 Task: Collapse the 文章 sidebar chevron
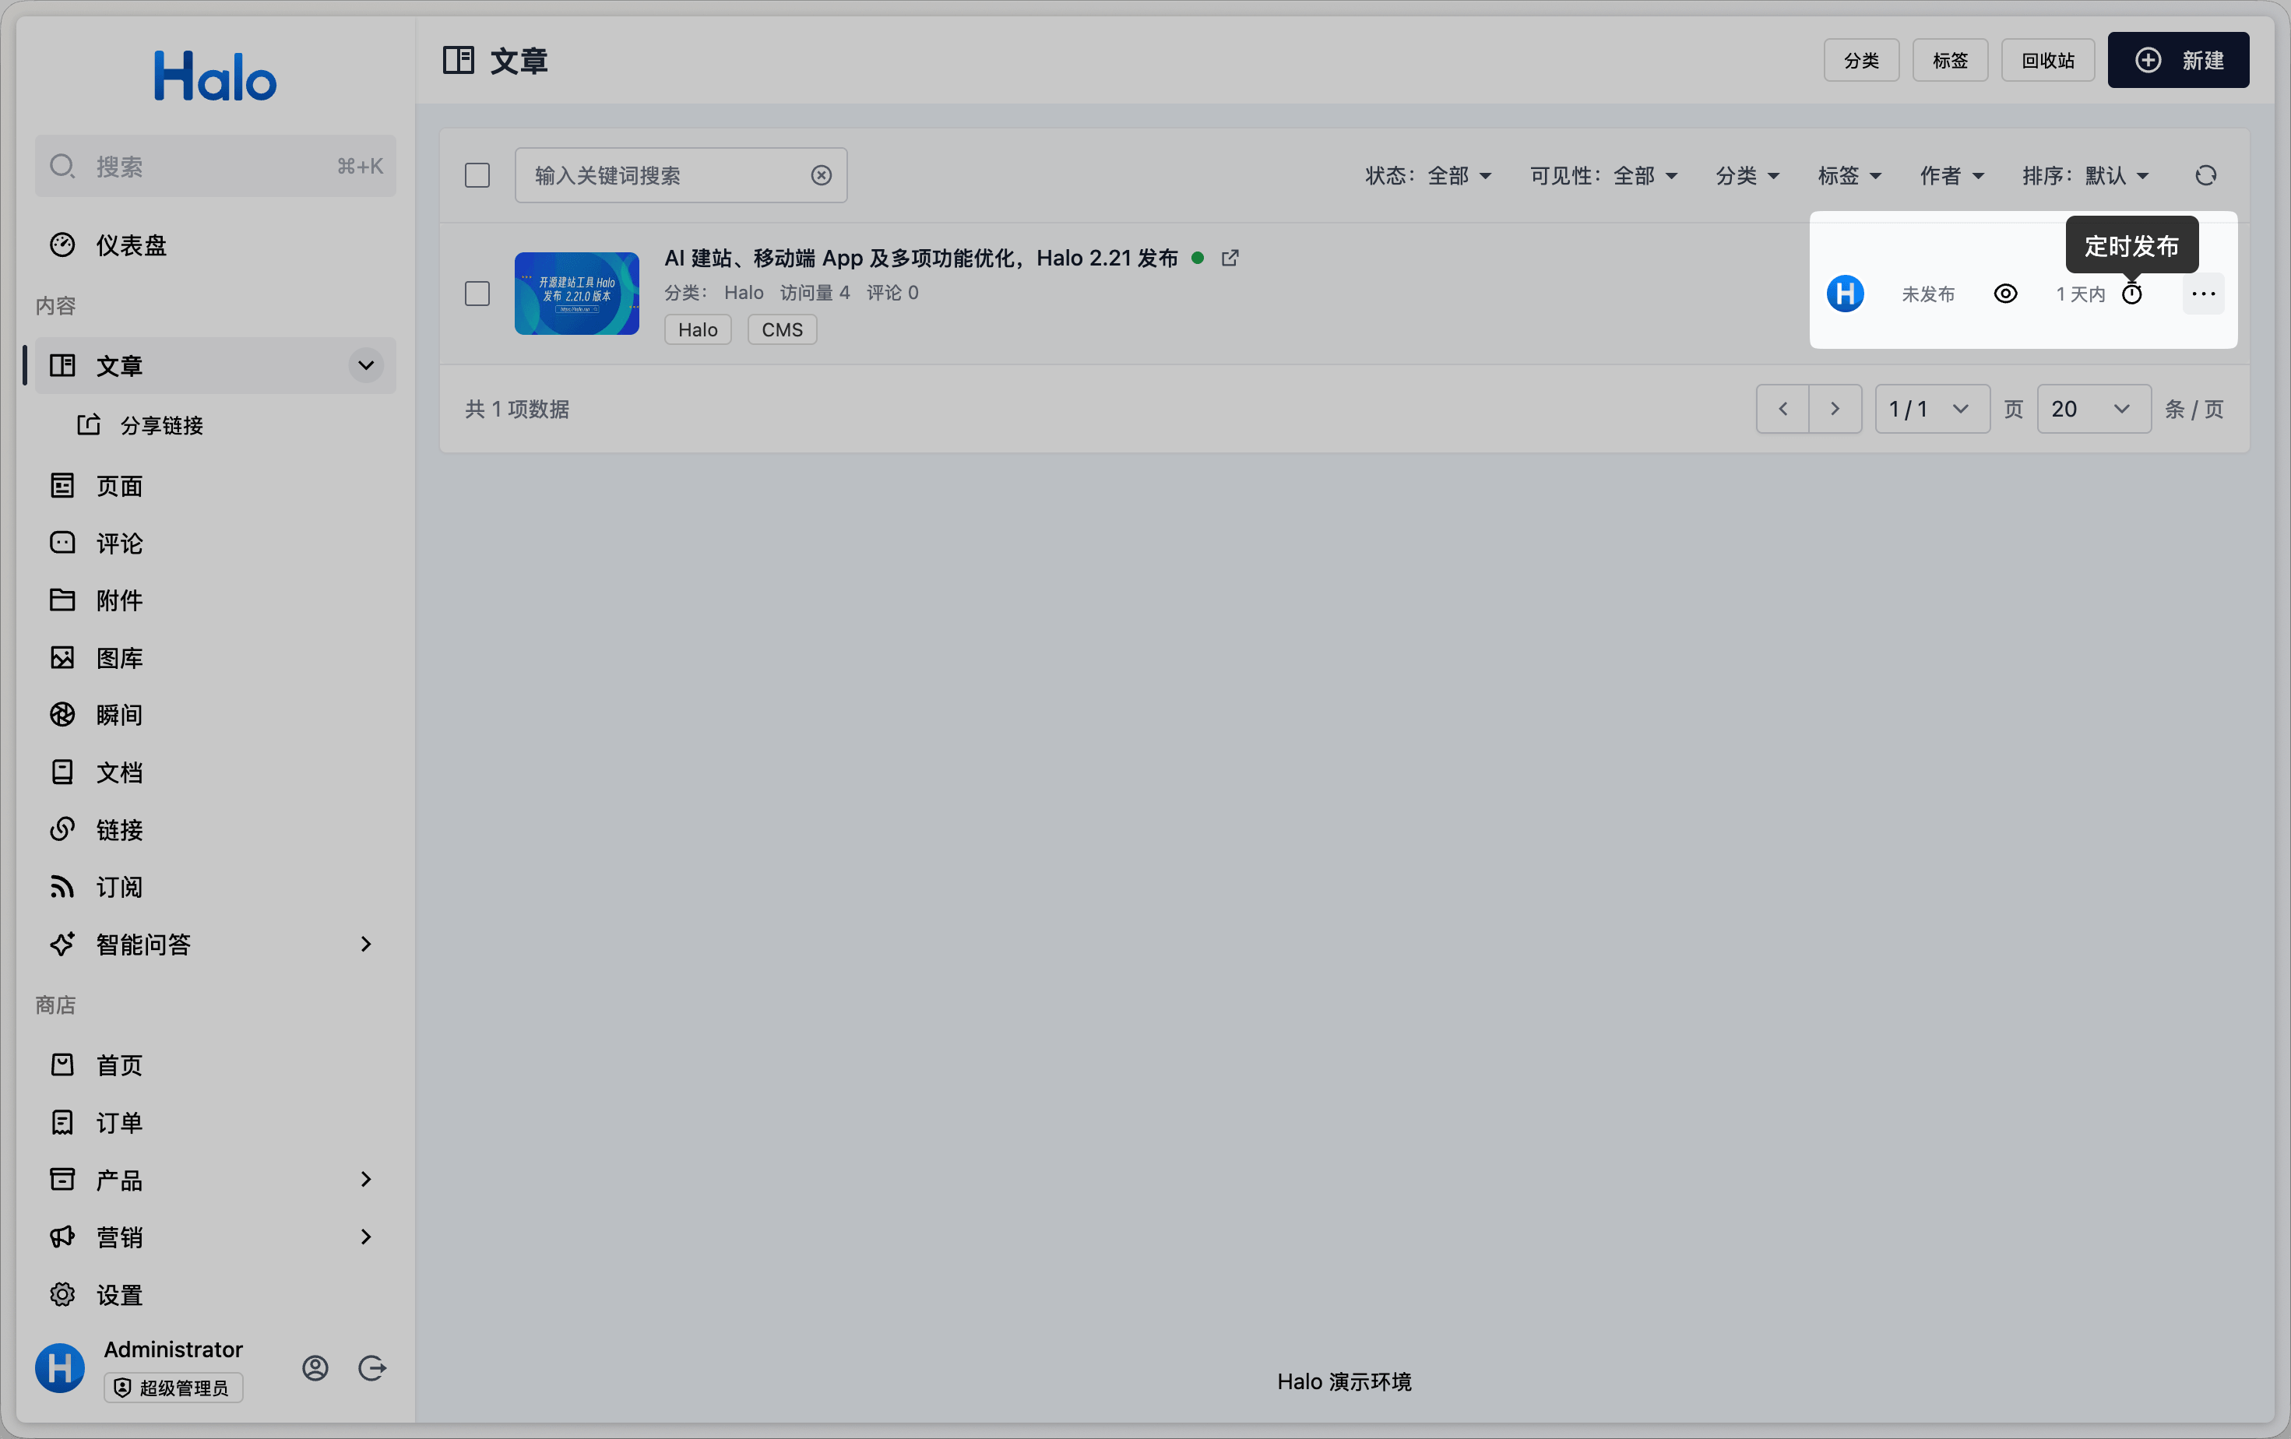pos(365,365)
